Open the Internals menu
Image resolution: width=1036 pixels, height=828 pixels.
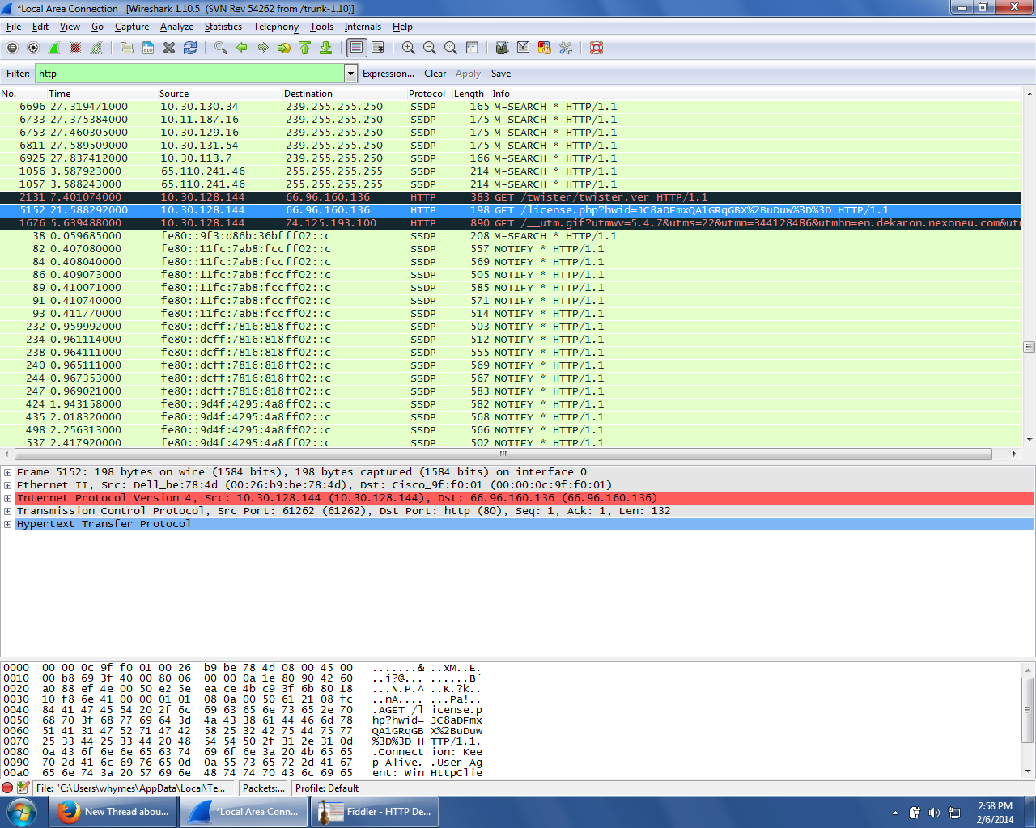tap(363, 27)
